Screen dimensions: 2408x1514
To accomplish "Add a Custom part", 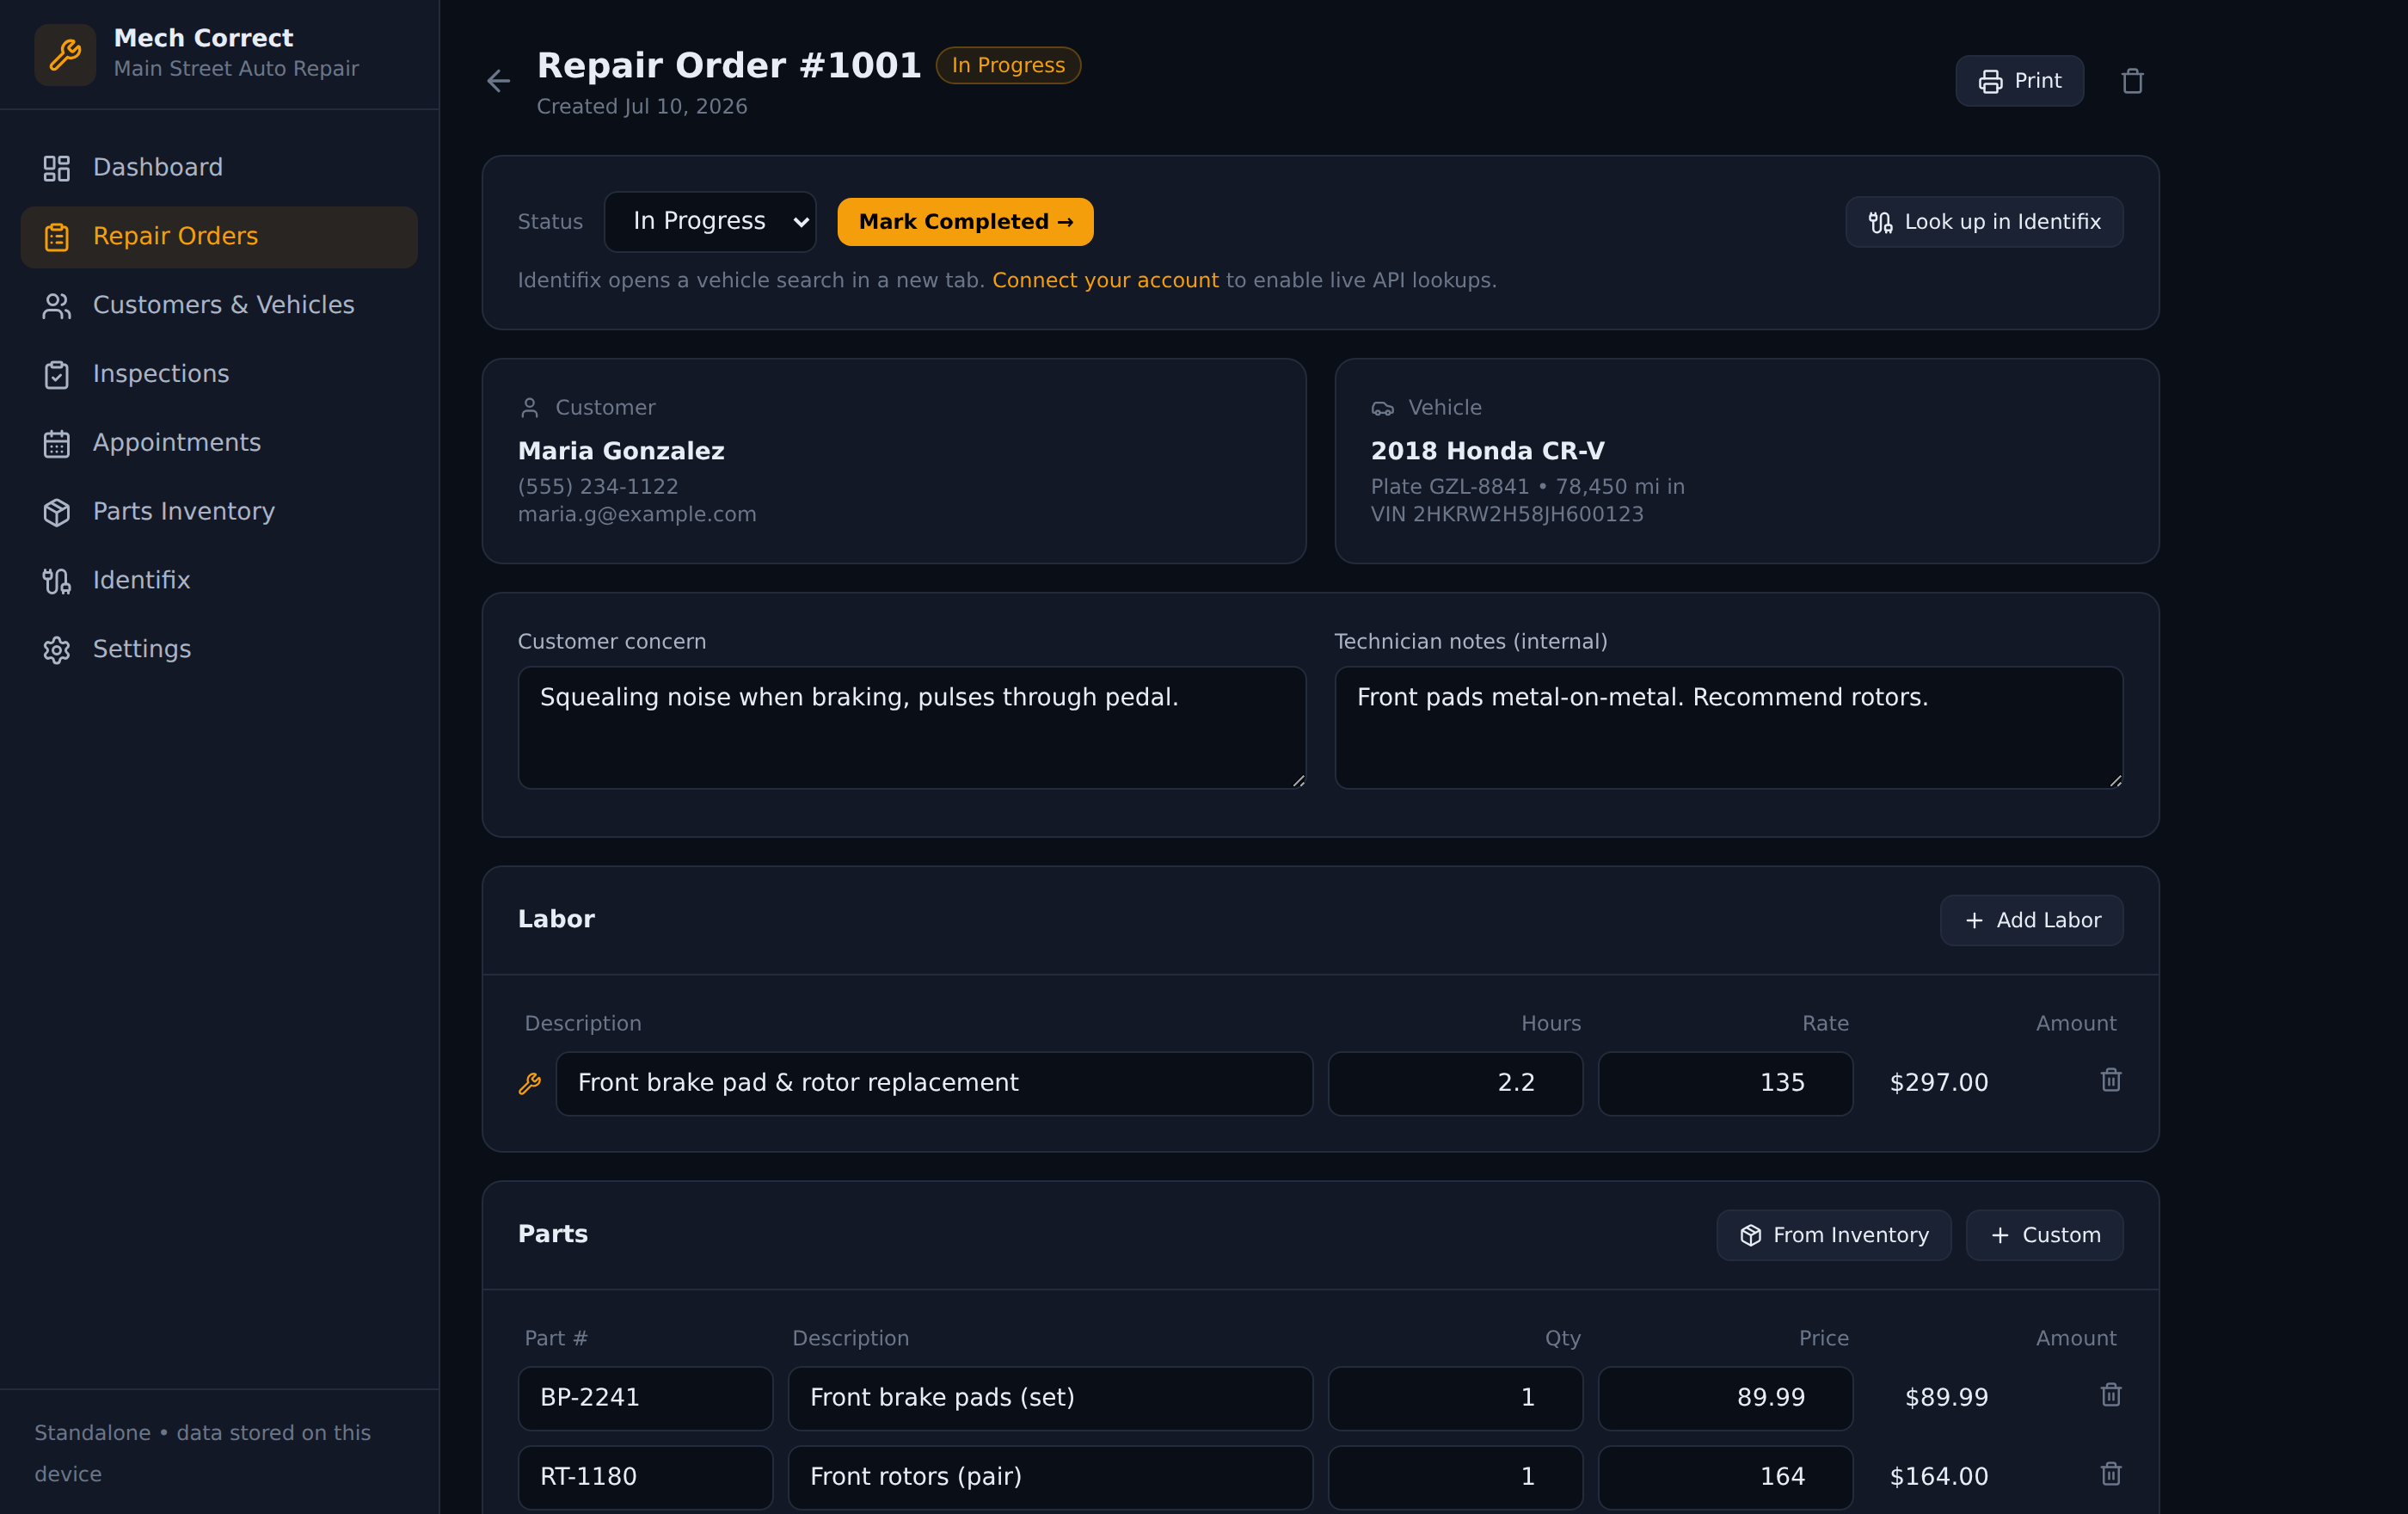I will tap(2044, 1235).
